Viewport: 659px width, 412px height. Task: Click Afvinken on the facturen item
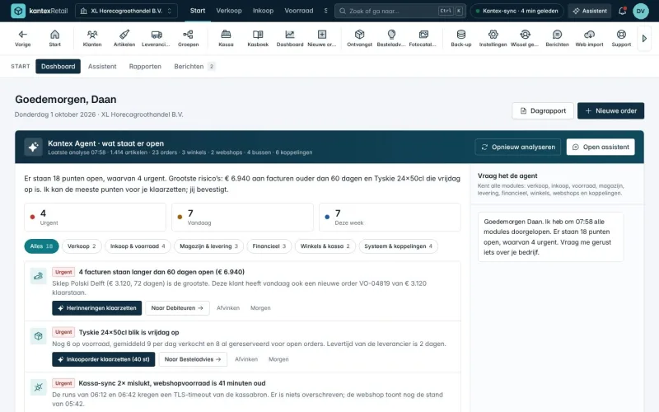[x=228, y=308]
